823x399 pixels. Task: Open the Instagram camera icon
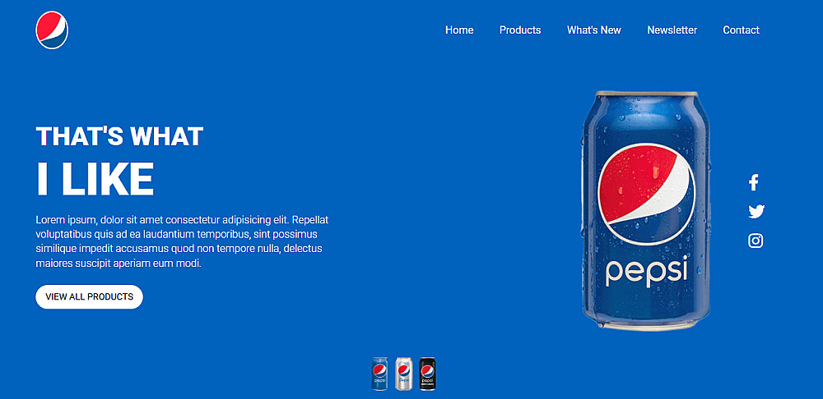[x=756, y=241]
